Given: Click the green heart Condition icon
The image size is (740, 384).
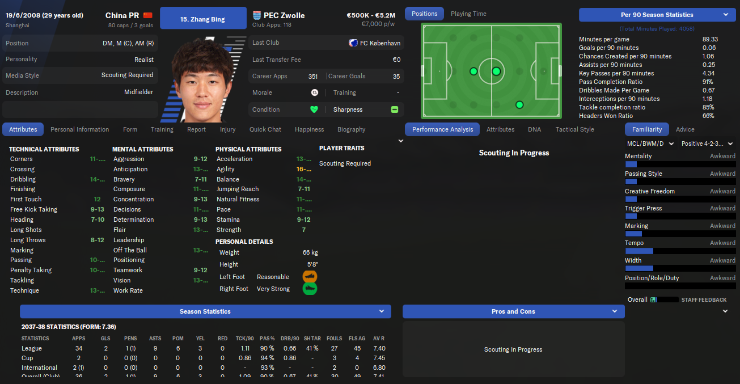Looking at the screenshot, I should pos(314,109).
